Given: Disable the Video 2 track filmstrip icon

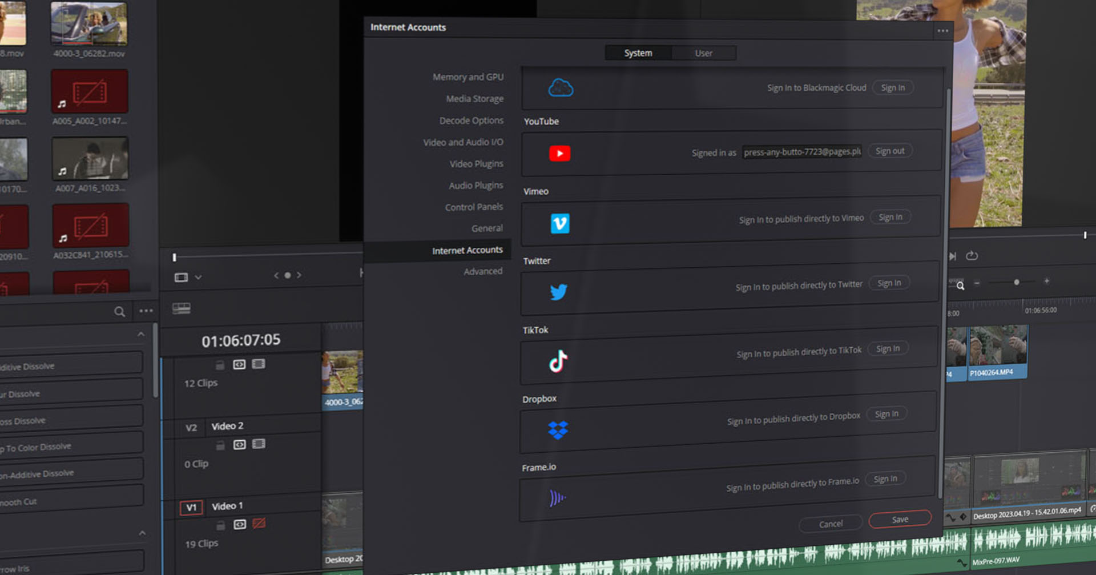Looking at the screenshot, I should pyautogui.click(x=259, y=444).
